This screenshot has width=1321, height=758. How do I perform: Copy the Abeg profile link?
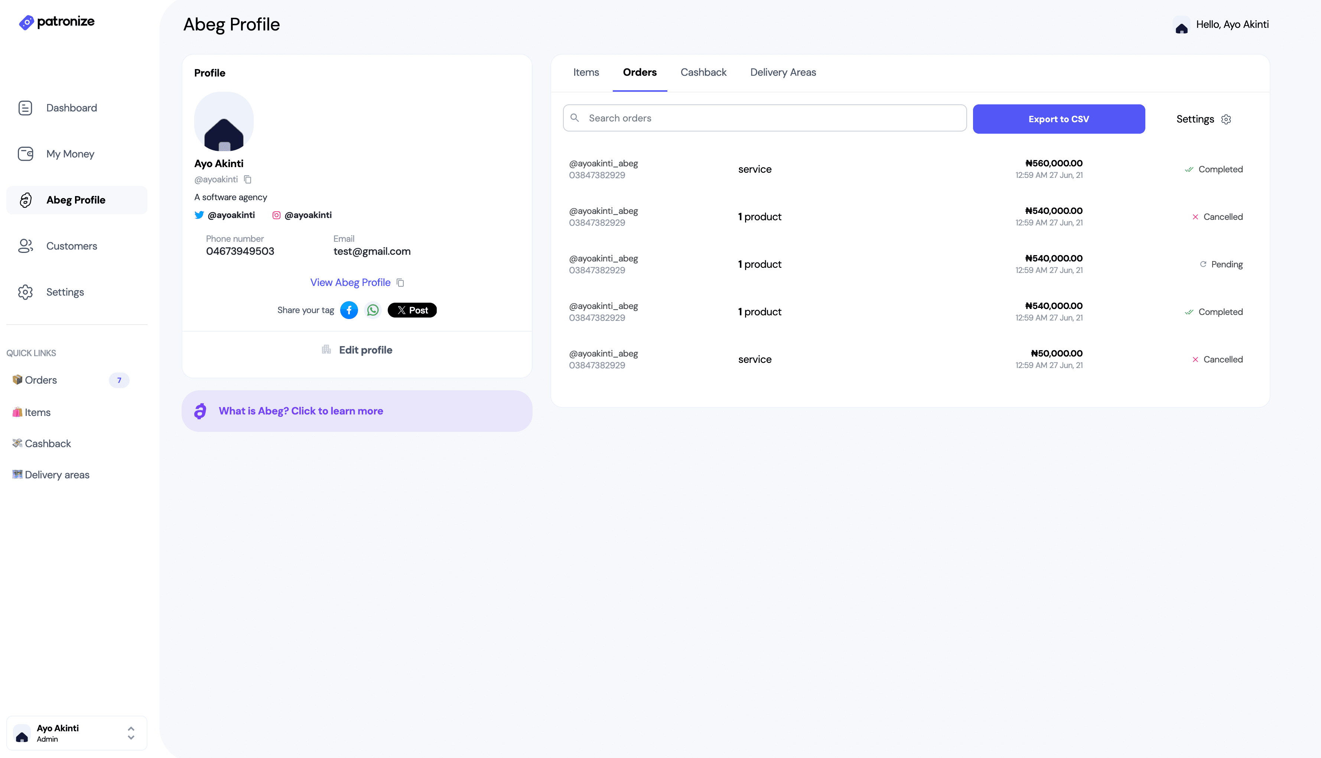pos(400,283)
